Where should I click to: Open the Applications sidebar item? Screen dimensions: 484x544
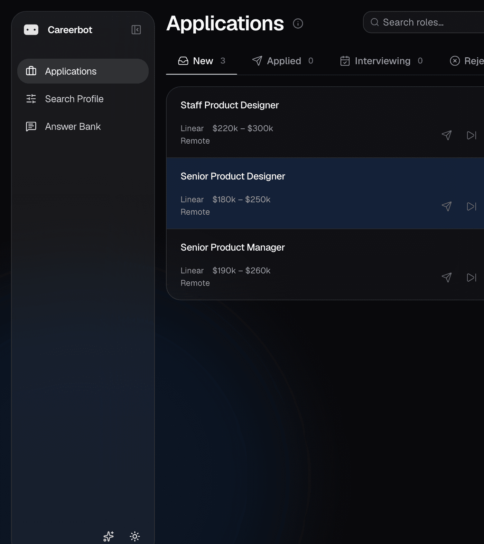coord(83,71)
